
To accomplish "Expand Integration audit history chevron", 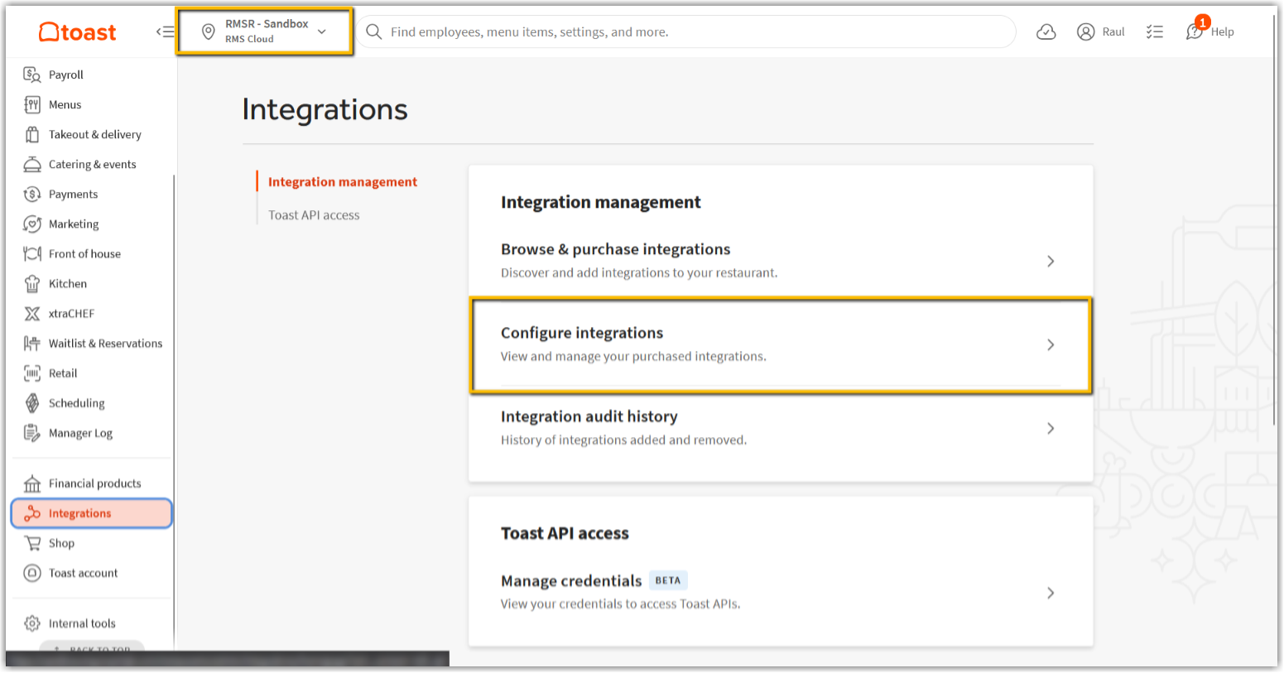I will click(x=1051, y=428).
